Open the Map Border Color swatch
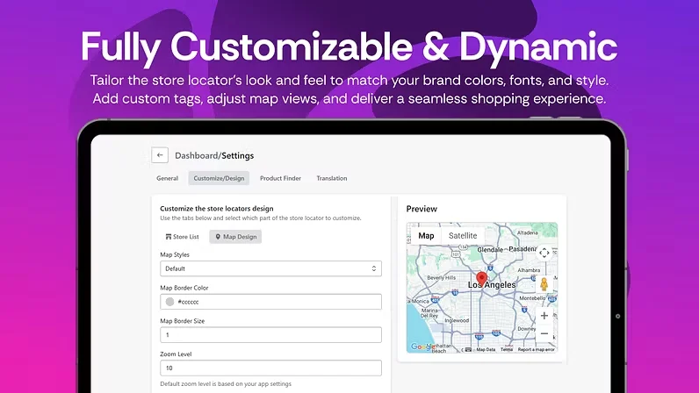 tap(169, 302)
